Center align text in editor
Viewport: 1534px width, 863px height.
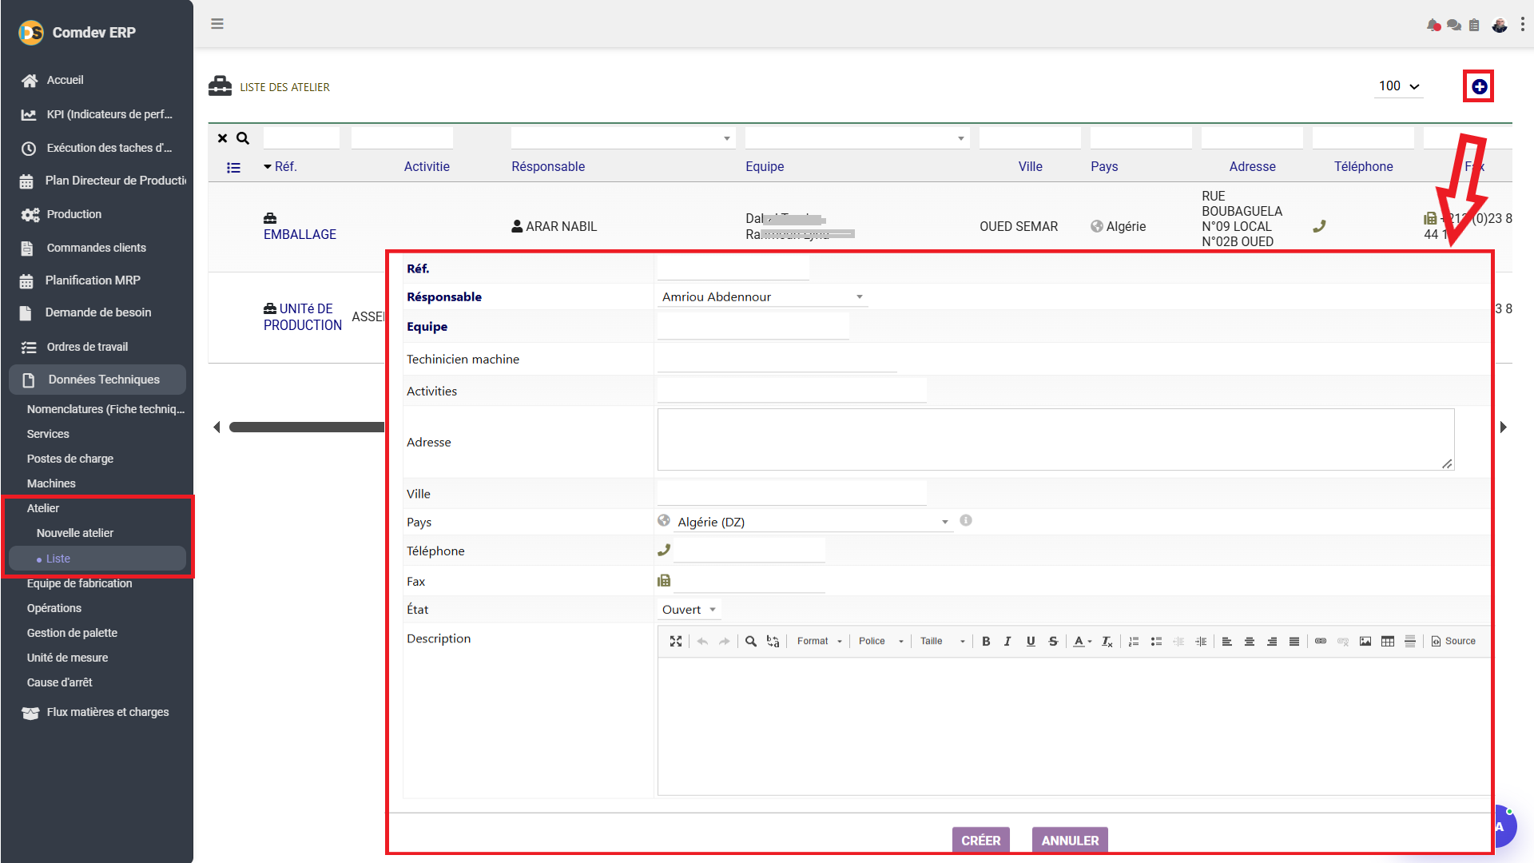1250,641
